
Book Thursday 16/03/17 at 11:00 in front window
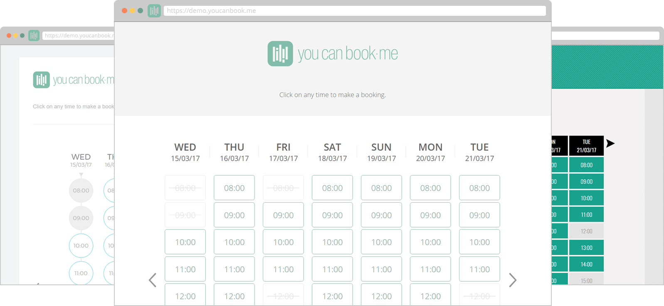pyautogui.click(x=234, y=269)
